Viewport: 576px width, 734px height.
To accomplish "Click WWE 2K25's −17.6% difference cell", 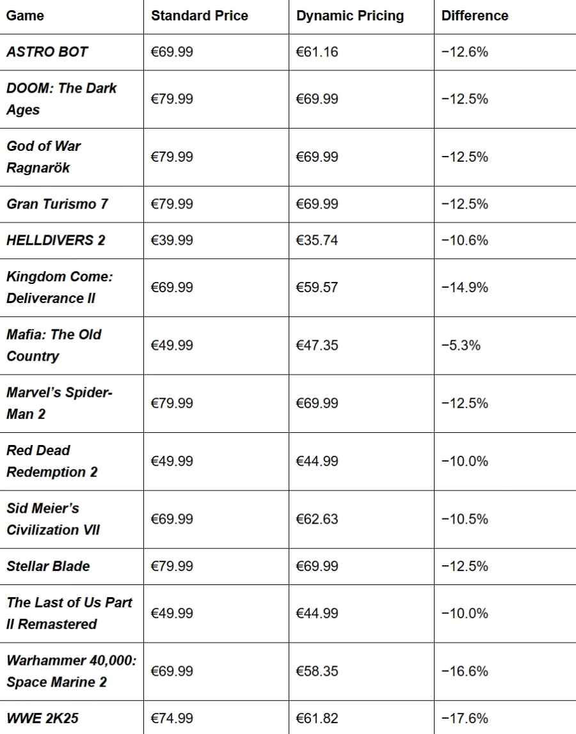I will click(x=465, y=718).
